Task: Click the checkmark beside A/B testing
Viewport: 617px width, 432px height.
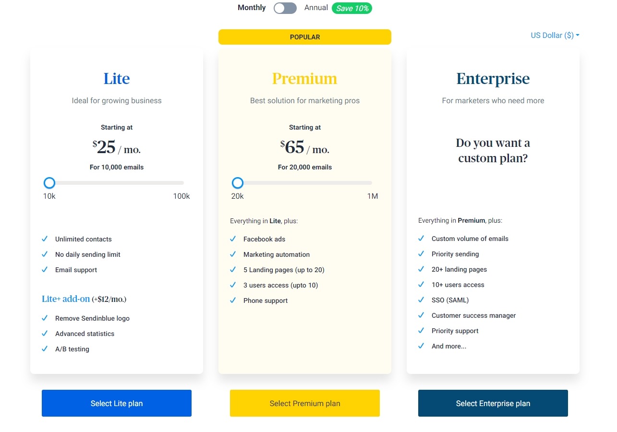Action: (x=45, y=348)
